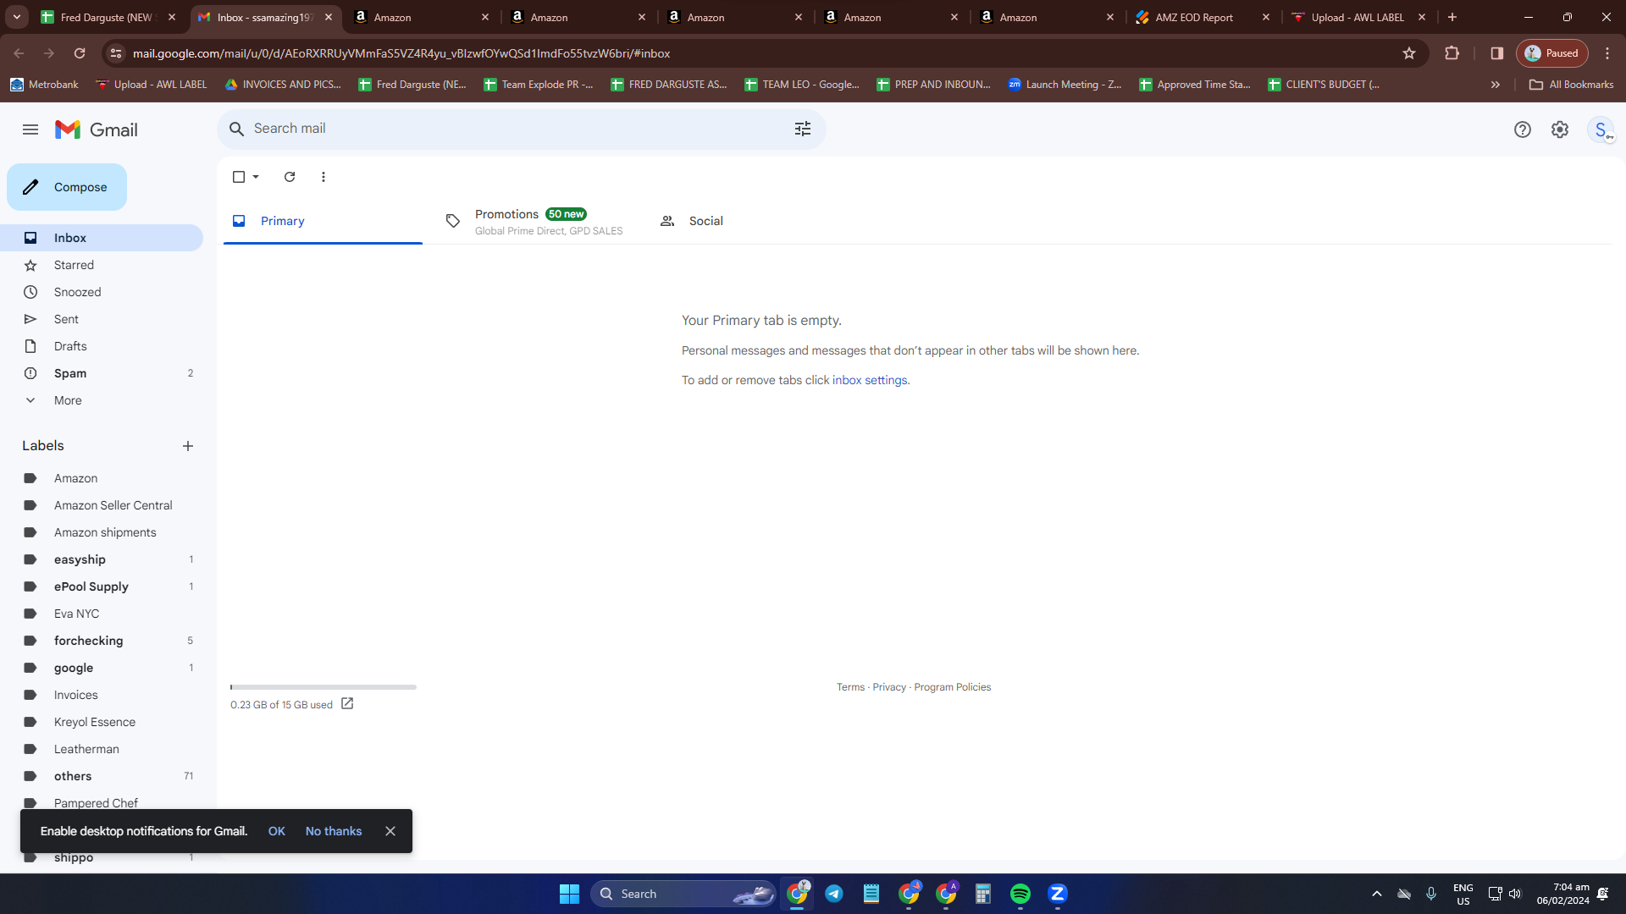
Task: Open the All Bookmarks folder
Action: [1571, 85]
